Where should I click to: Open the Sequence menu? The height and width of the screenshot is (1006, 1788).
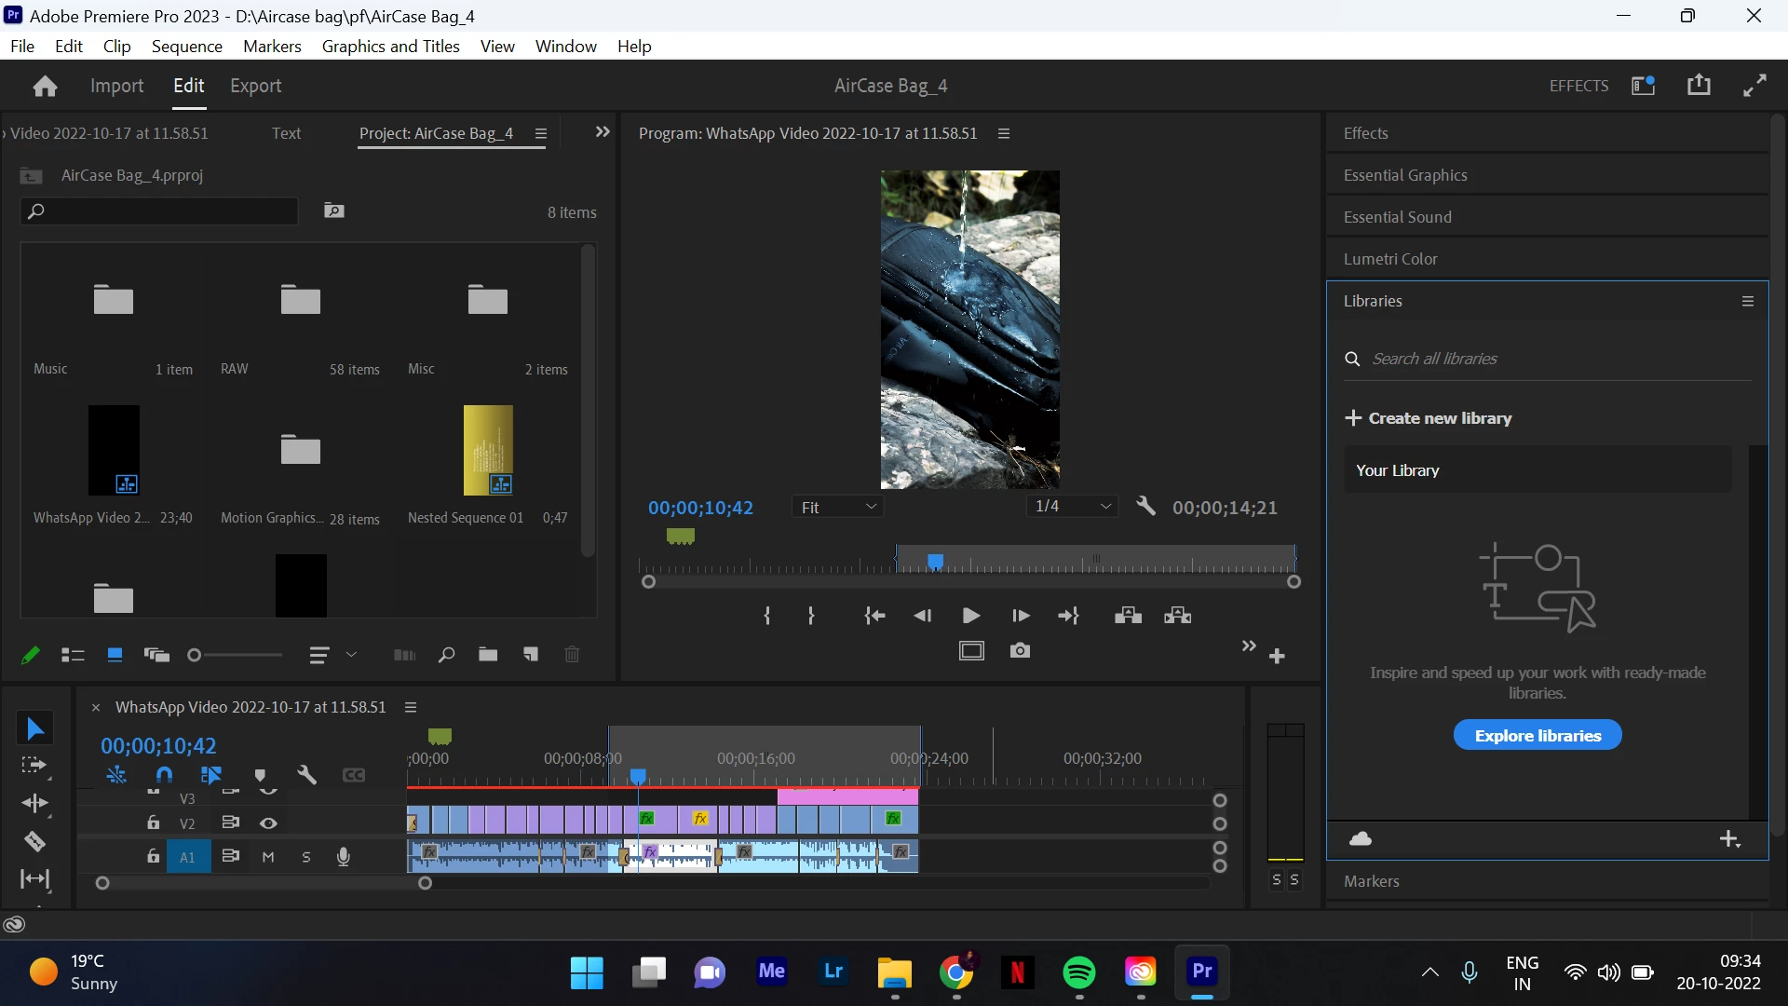coord(186,47)
